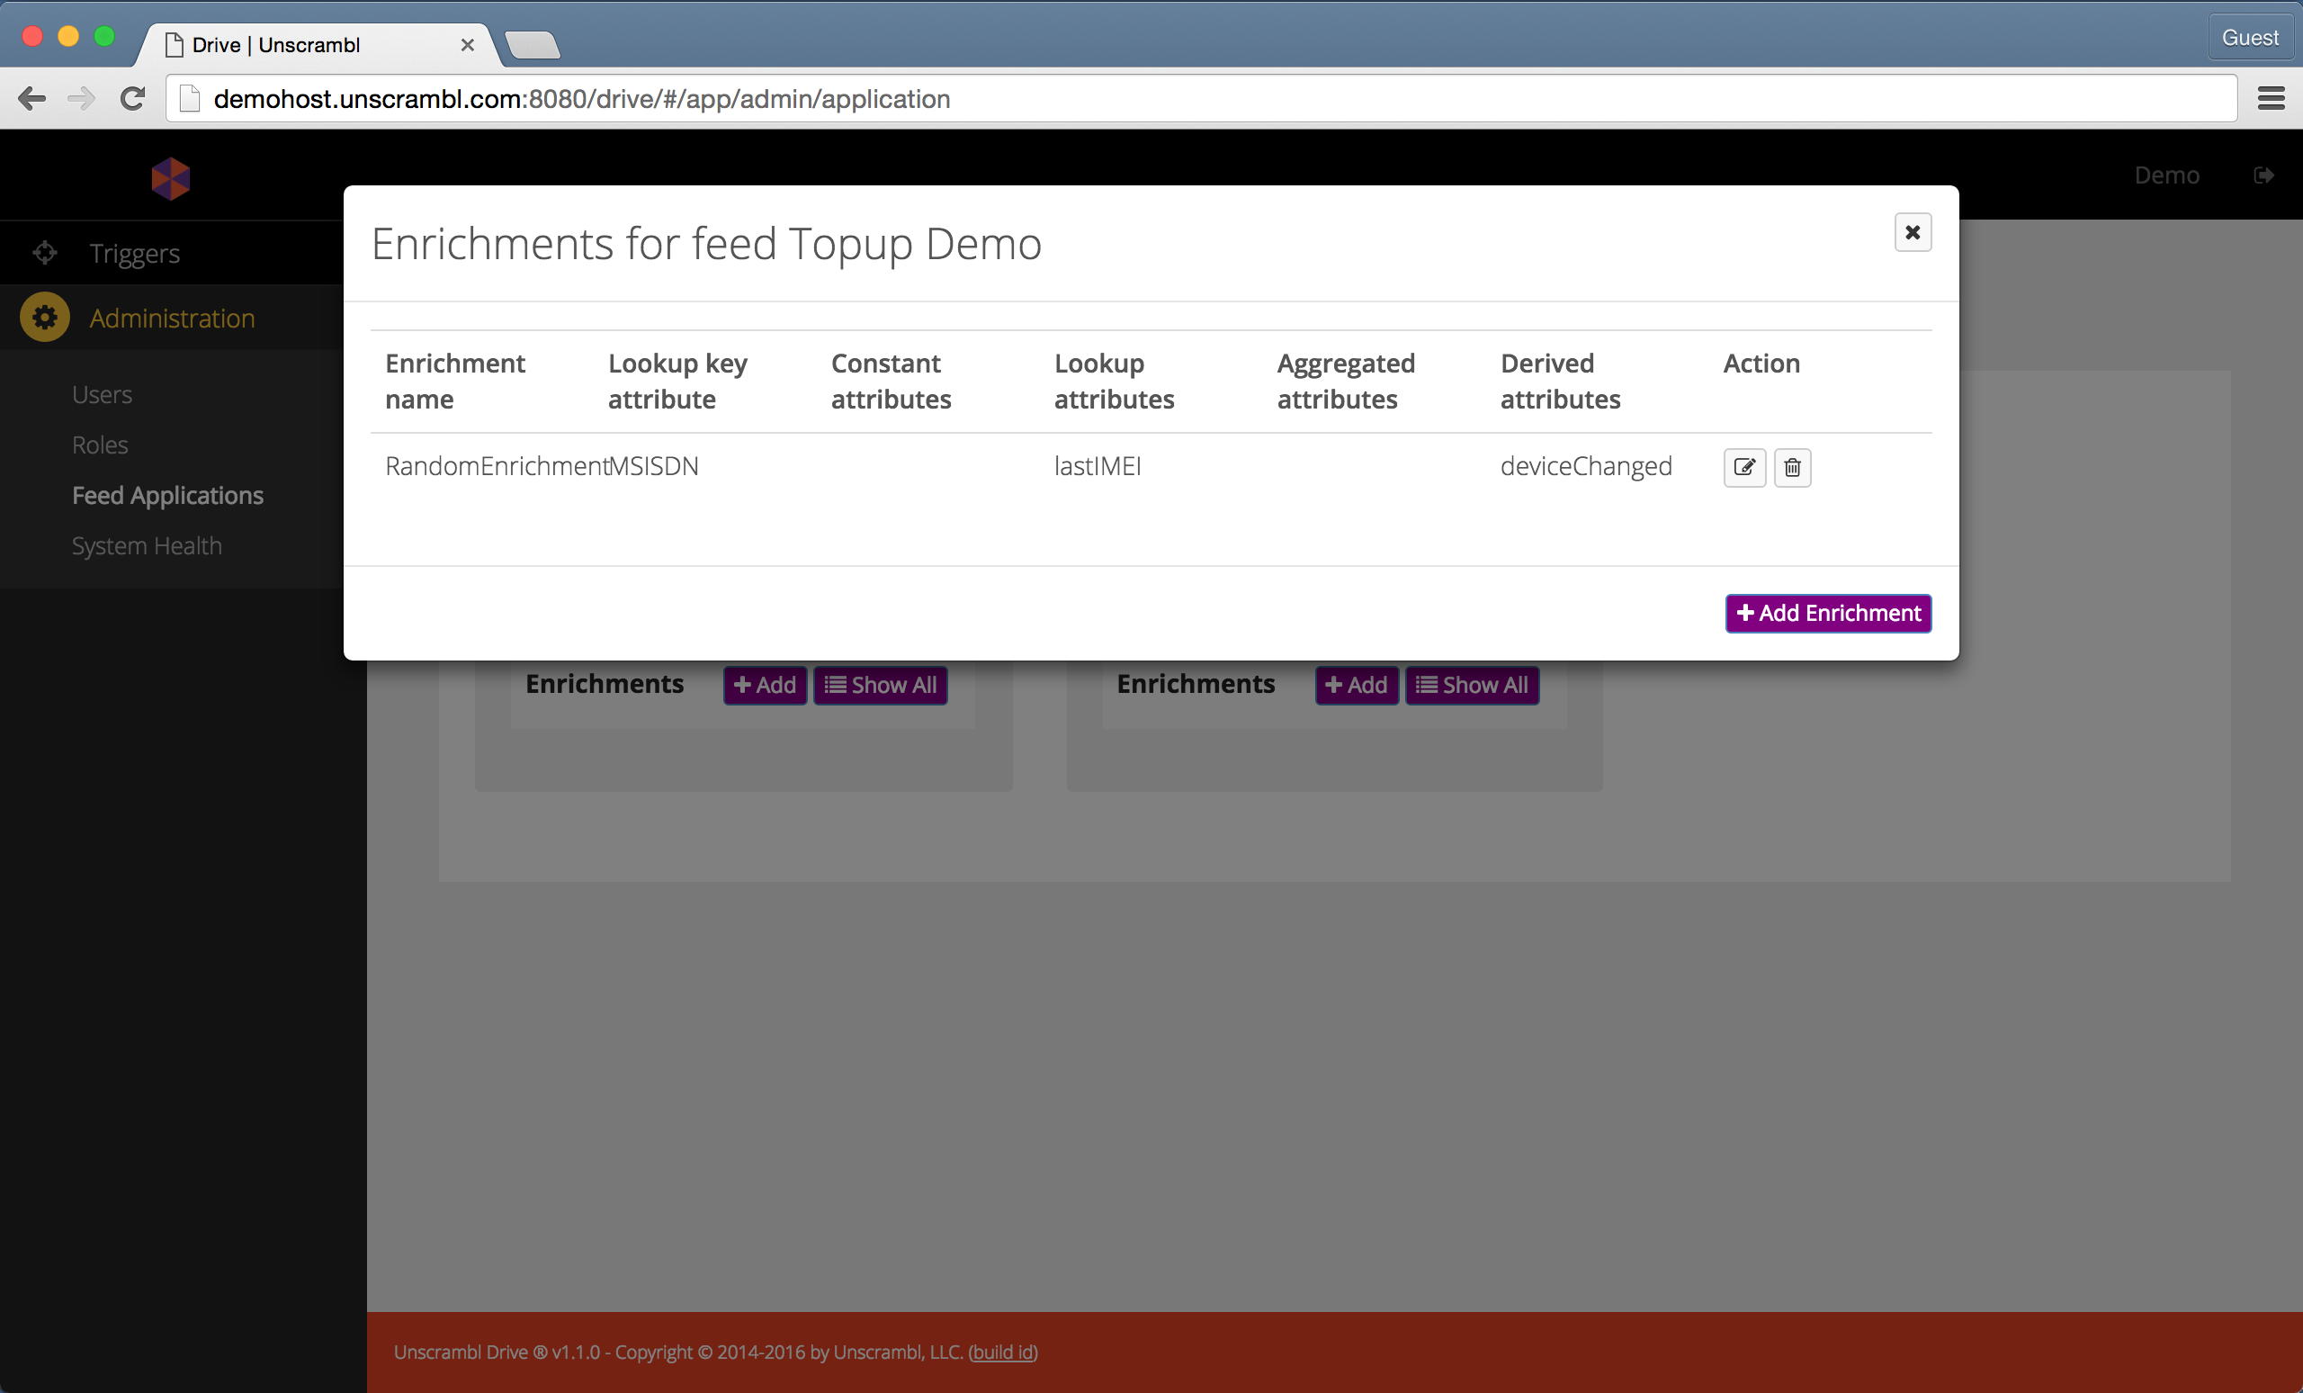Image resolution: width=2303 pixels, height=1393 pixels.
Task: Open the Chrome hamburger menu
Action: [x=2271, y=98]
